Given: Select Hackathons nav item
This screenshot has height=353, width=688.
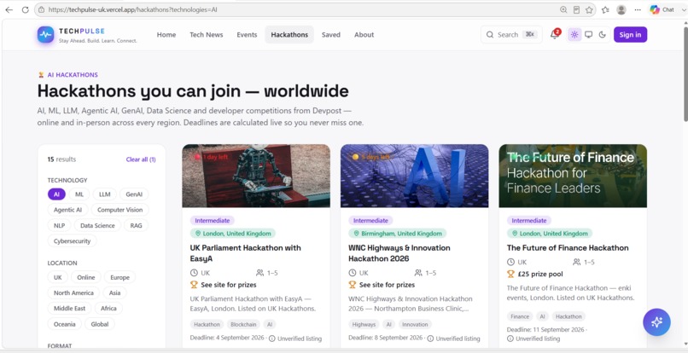Looking at the screenshot, I should click(x=289, y=35).
